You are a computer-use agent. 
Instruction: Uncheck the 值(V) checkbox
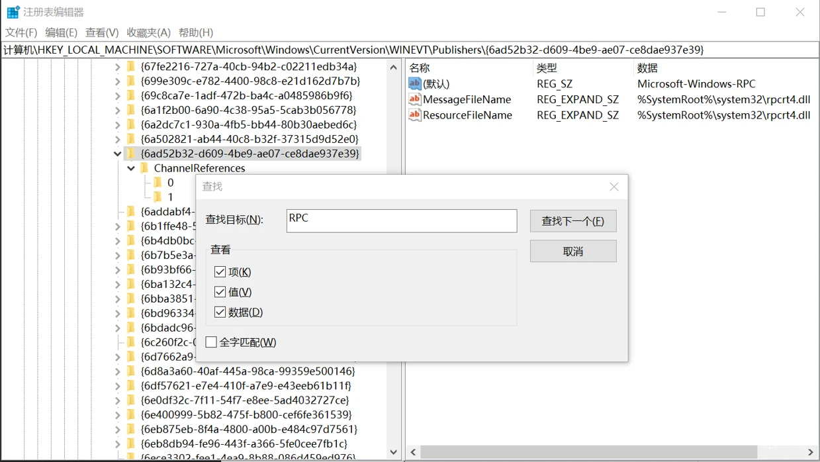[220, 292]
